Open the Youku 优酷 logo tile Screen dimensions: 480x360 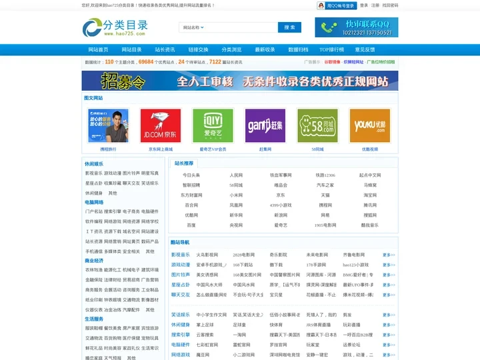[370, 125]
